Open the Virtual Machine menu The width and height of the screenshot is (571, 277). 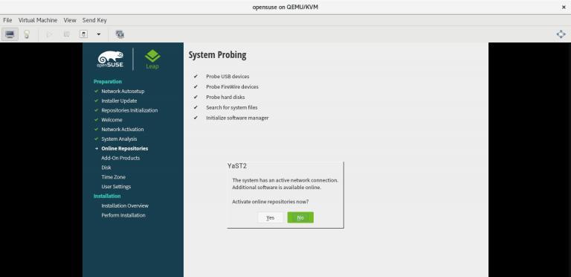[x=38, y=20]
